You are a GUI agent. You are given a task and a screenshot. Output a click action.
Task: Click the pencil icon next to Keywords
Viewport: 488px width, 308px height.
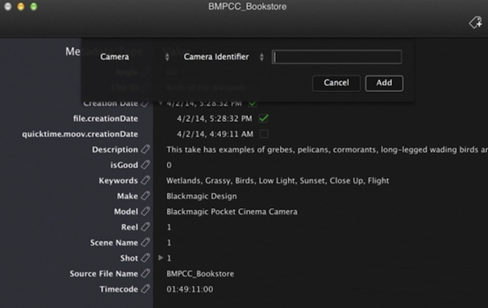tap(146, 180)
